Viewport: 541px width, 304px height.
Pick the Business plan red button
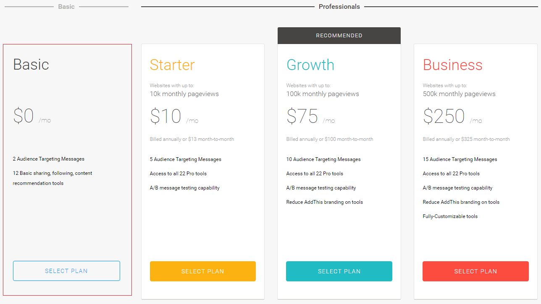coord(475,271)
